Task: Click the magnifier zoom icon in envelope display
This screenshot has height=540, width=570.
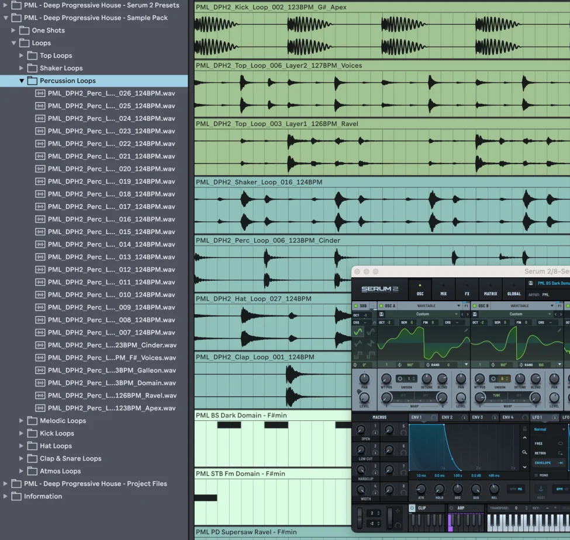Action: pyautogui.click(x=524, y=452)
